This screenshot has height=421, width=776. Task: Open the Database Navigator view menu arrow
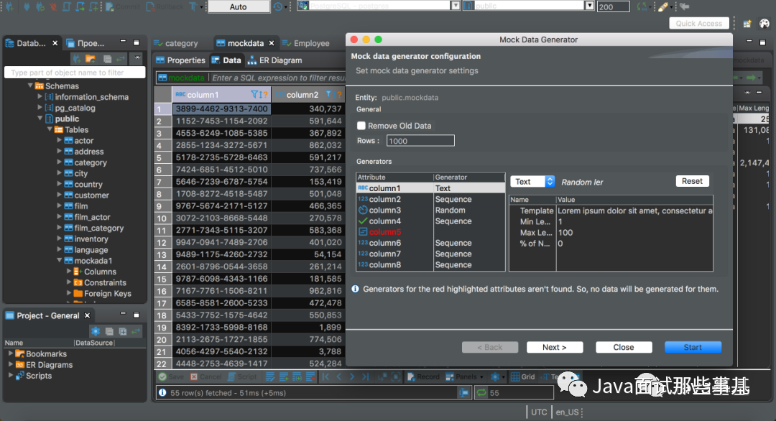point(137,59)
